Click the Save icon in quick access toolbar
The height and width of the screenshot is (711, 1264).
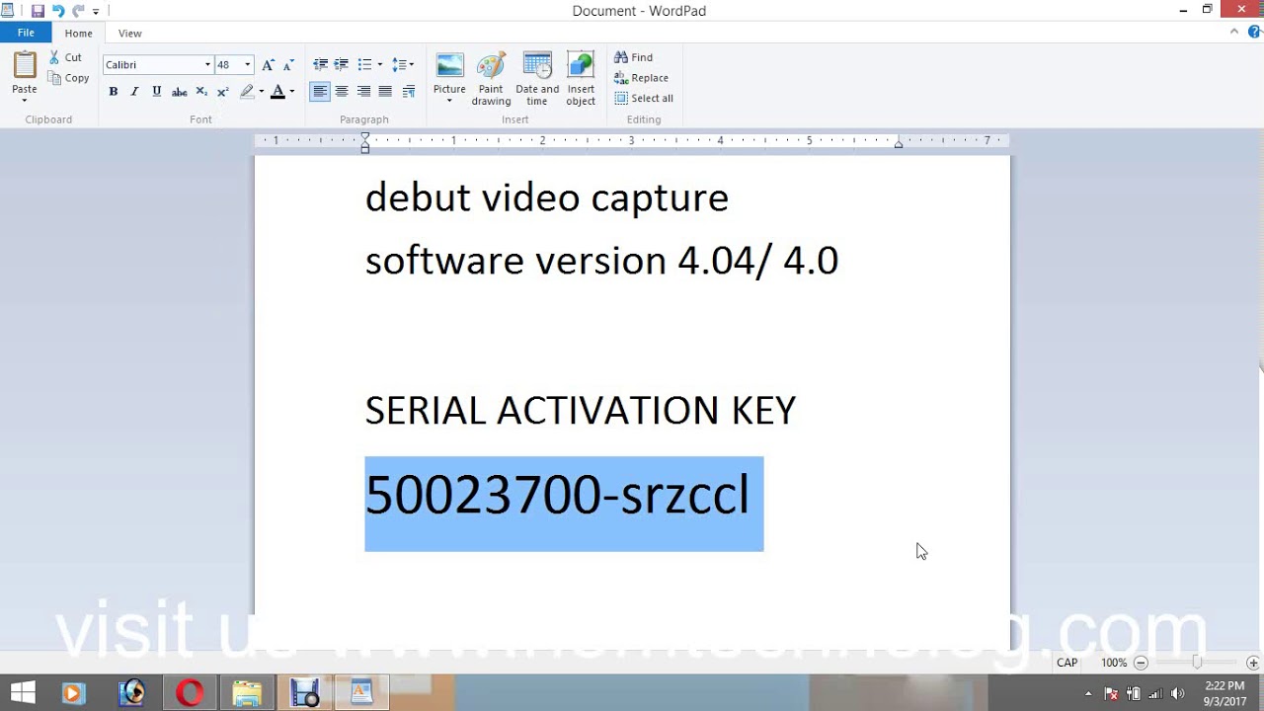click(x=38, y=11)
